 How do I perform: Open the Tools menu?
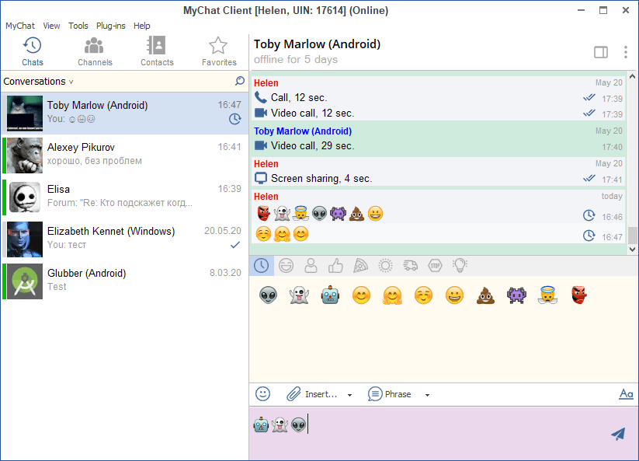coord(78,26)
